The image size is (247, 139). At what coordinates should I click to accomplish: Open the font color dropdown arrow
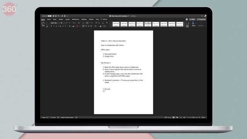[x=79, y=26]
